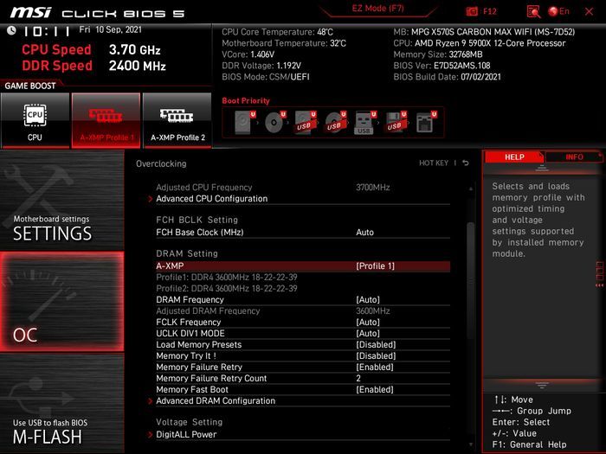Pick the USB CD/DVD boot device icon
606x454 pixels.
(x=336, y=123)
